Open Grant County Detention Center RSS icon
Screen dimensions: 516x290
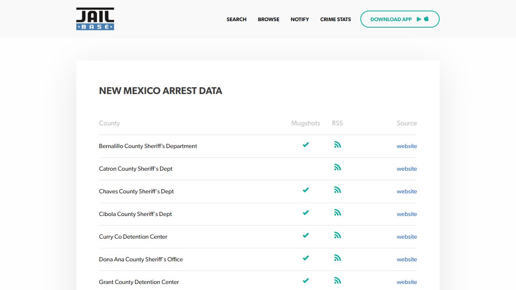(338, 281)
